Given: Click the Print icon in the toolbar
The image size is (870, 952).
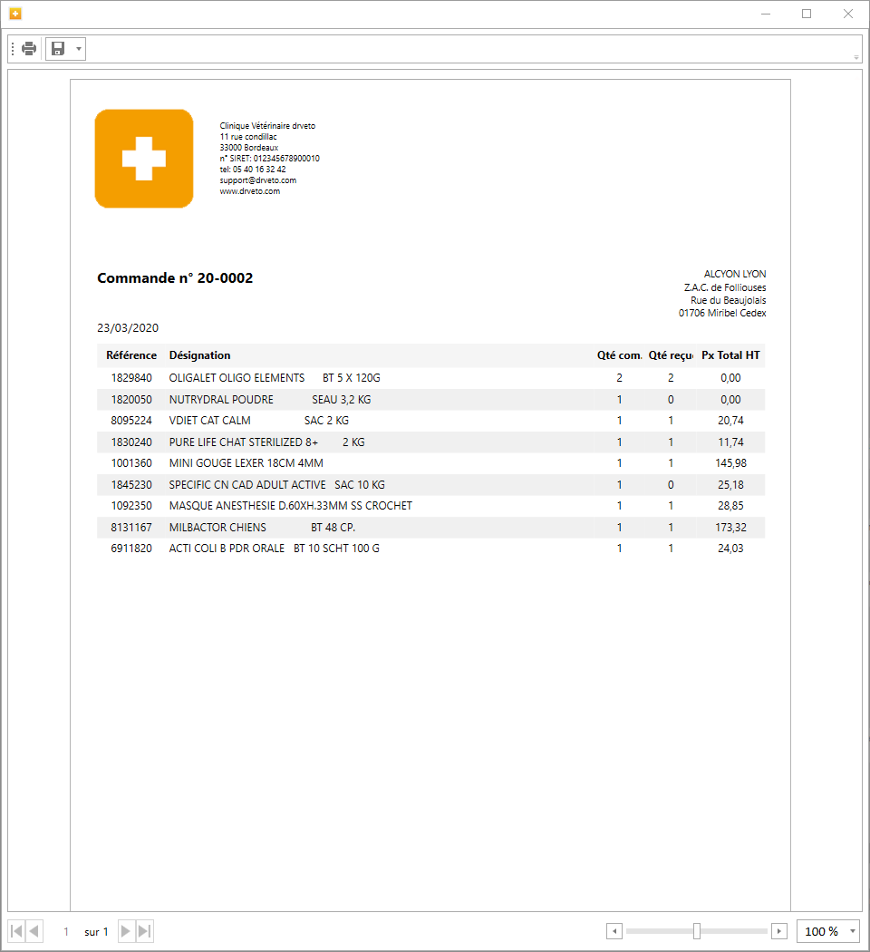Looking at the screenshot, I should pos(29,49).
